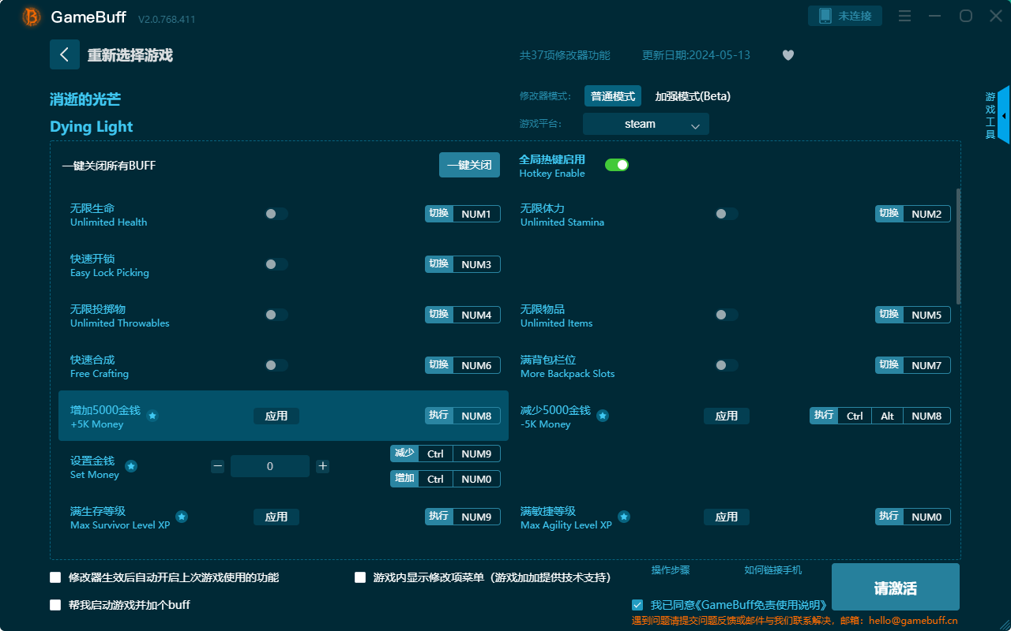The width and height of the screenshot is (1011, 631).
Task: Click NUM6 hotkey for Free Crafting
Action: click(x=463, y=365)
